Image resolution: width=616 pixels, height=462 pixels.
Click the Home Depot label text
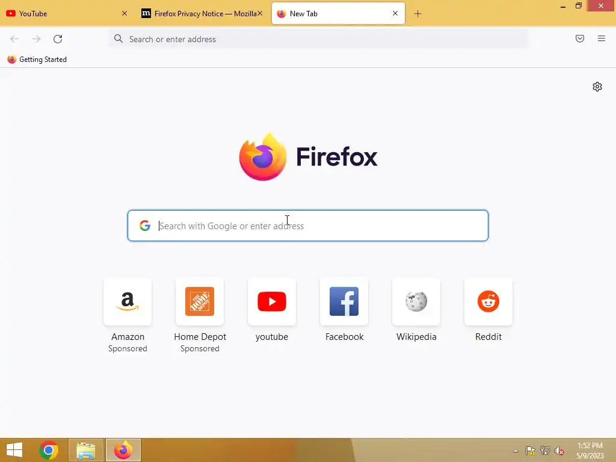(200, 337)
